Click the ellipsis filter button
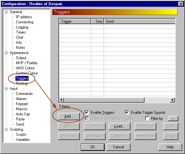185x154 pixels. coord(173,119)
